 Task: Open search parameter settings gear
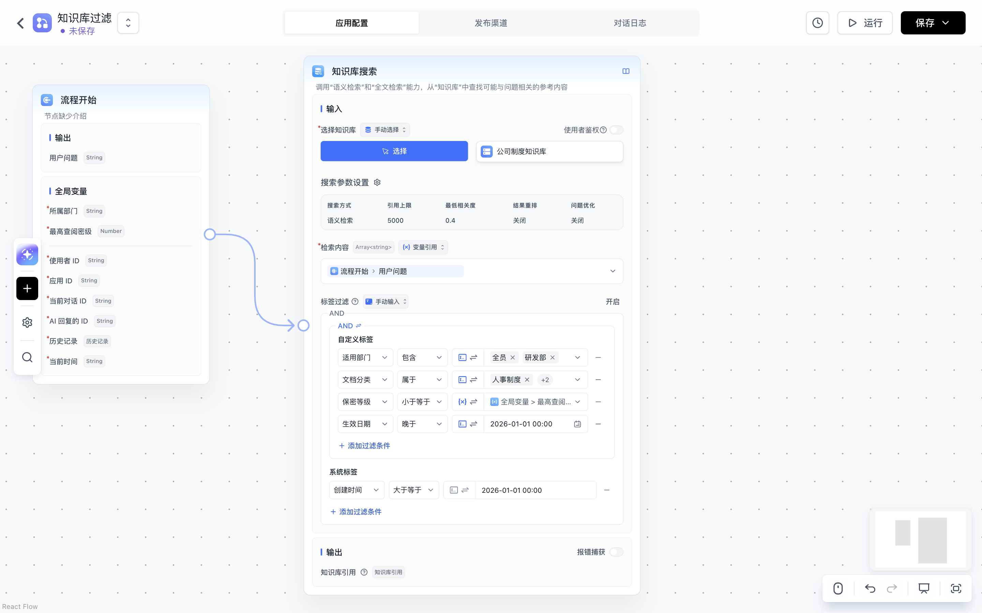click(x=377, y=183)
